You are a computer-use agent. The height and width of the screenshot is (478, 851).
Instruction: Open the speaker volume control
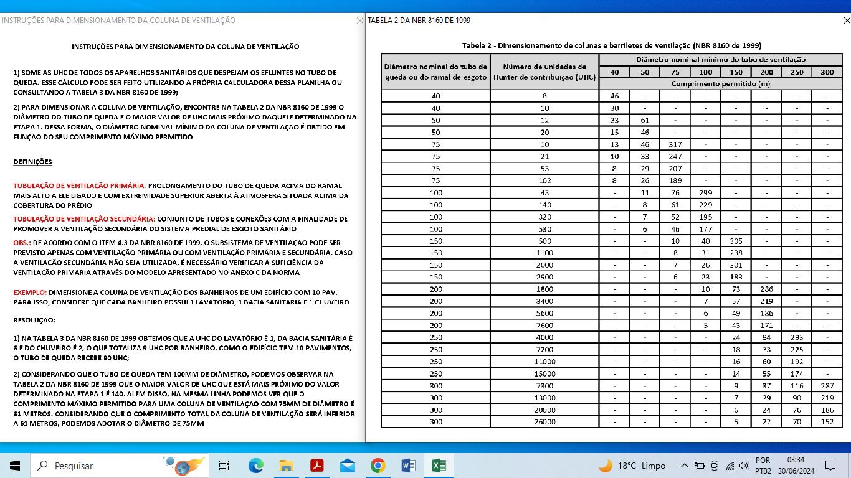[743, 466]
